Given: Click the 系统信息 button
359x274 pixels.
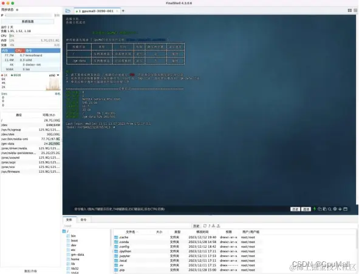Looking at the screenshot, I should 28,21.
